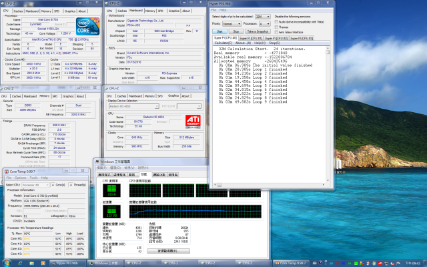Switch to Core Temp 0.99.7 taskbar button

291,263
